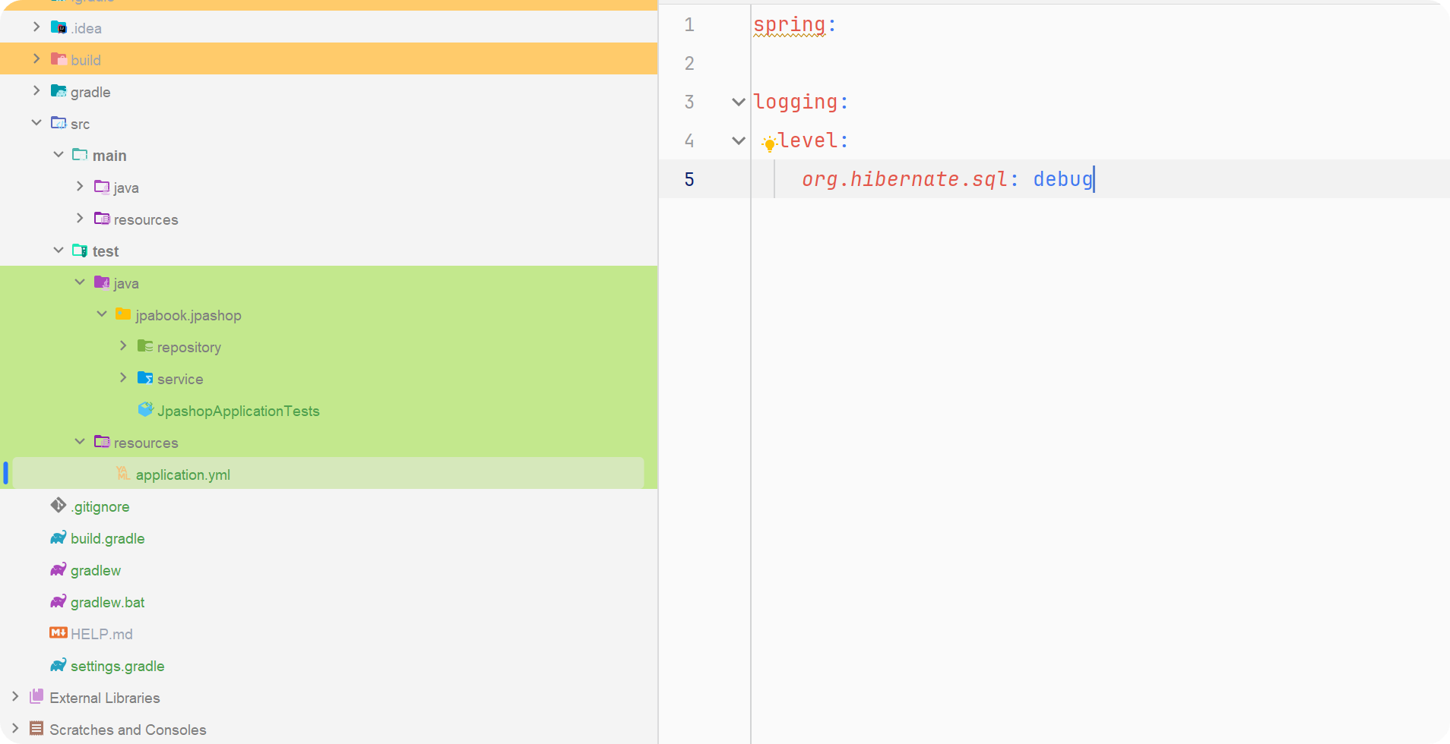Screen dimensions: 1450x744
Task: Click the gradlew.bat file icon
Action: [x=59, y=601]
